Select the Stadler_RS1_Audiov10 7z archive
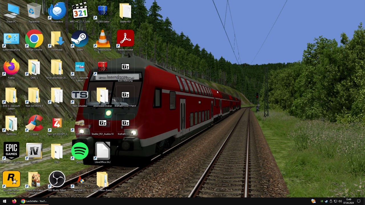This screenshot has width=365, height=205. click(103, 126)
